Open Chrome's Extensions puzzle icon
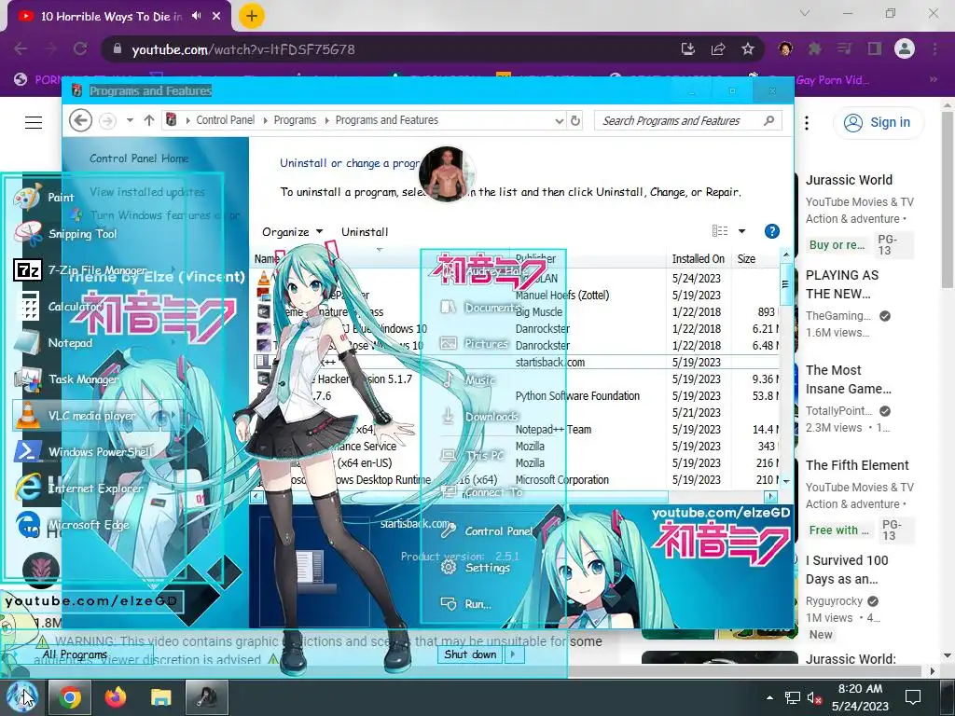 coord(814,48)
